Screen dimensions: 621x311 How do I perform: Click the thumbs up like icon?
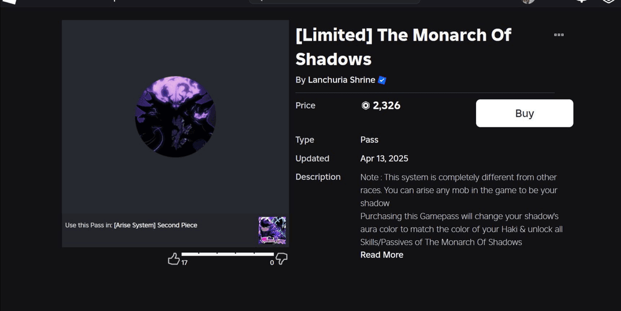pos(174,259)
